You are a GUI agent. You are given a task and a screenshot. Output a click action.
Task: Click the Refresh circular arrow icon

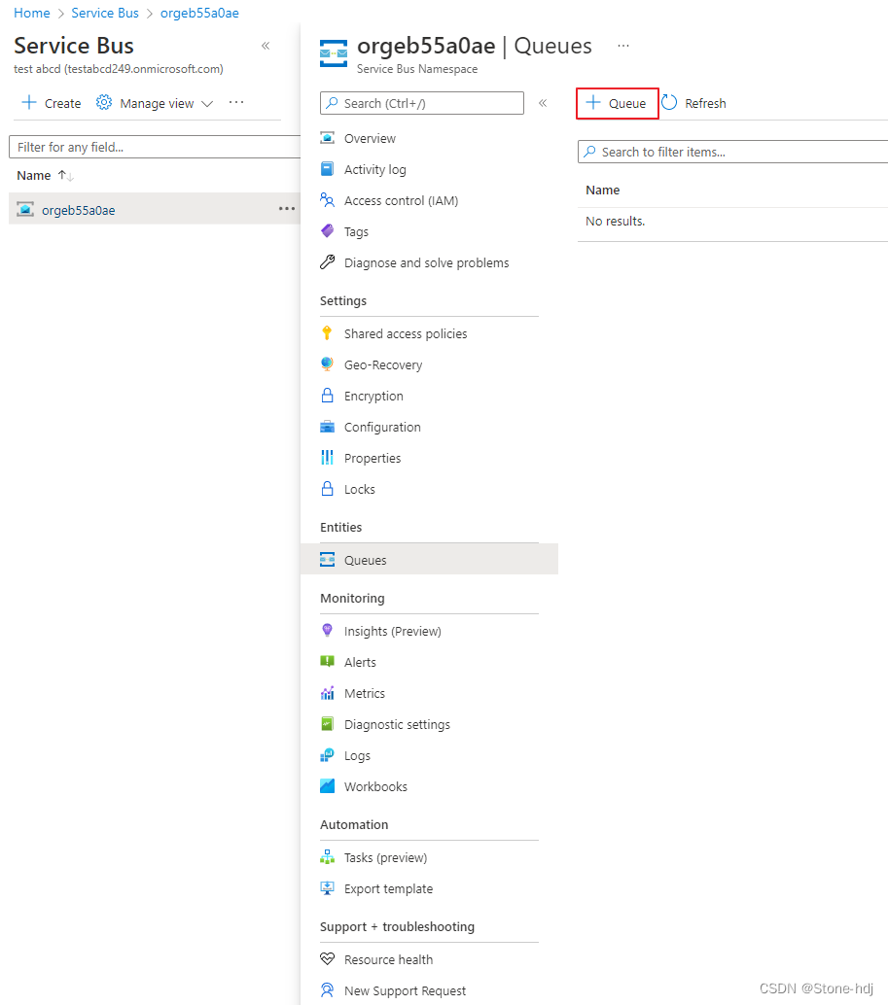point(669,103)
